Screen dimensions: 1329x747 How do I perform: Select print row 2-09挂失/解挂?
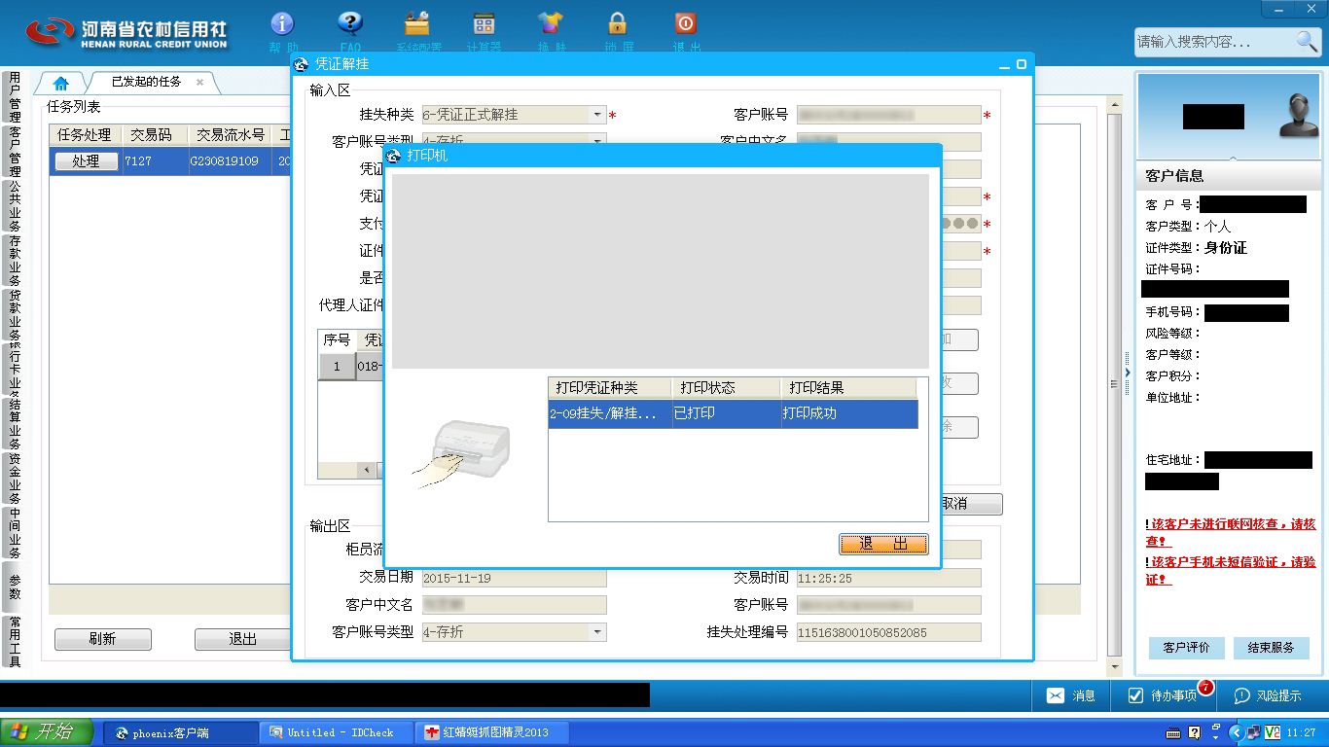(x=734, y=413)
